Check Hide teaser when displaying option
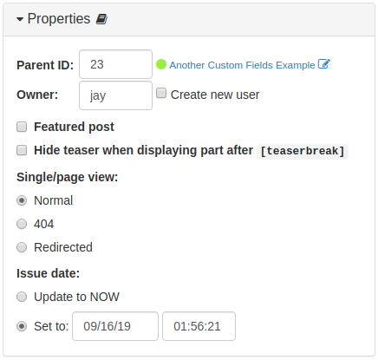This screenshot has height=360, width=378. (x=22, y=150)
